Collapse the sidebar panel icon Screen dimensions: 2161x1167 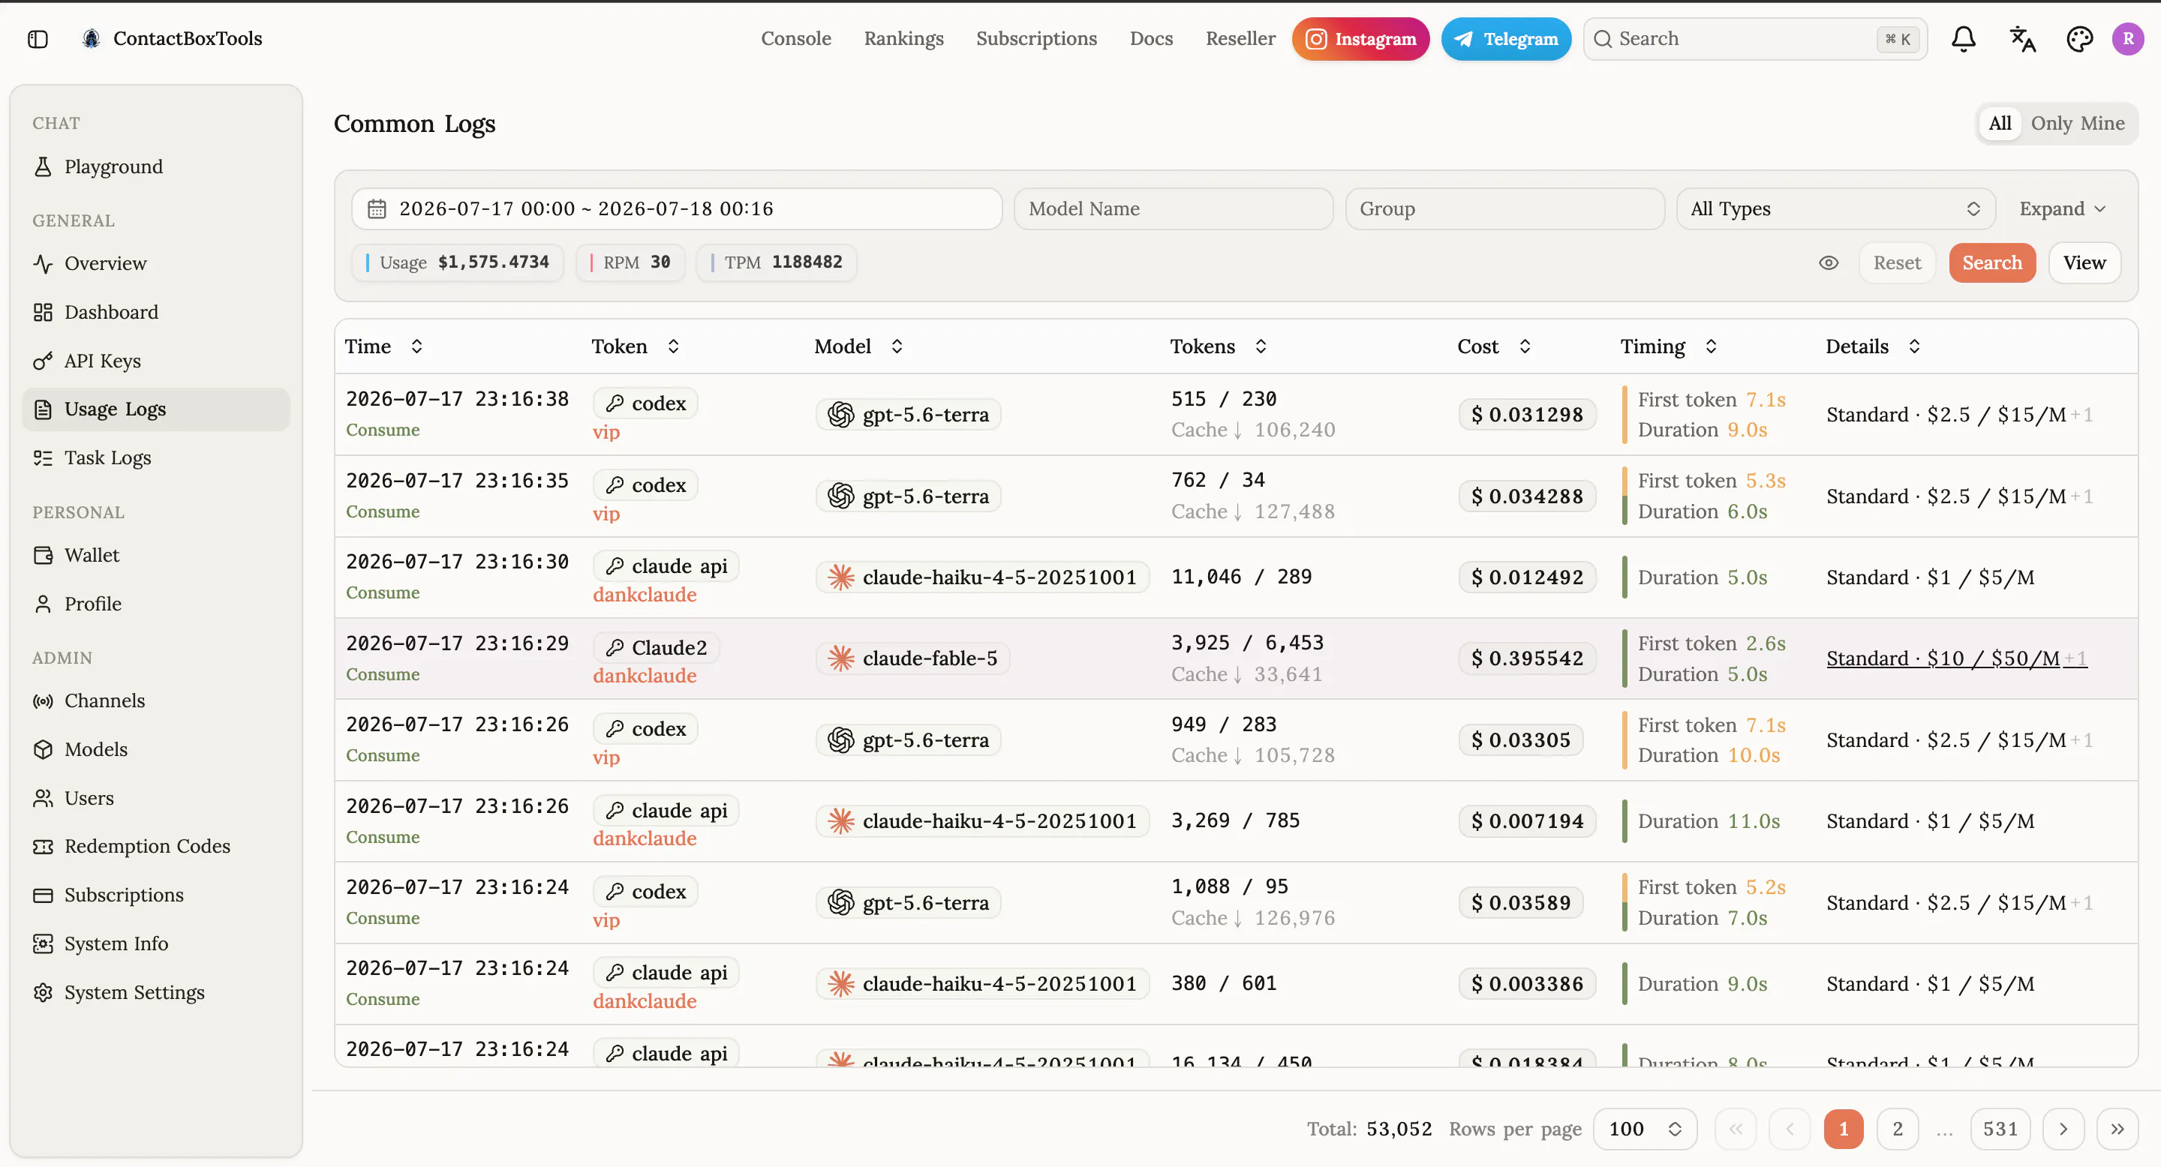tap(38, 38)
